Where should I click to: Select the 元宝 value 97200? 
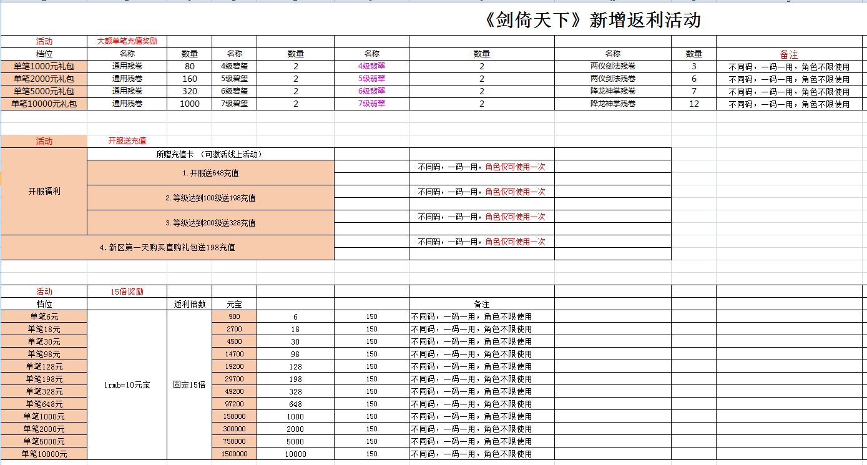234,404
